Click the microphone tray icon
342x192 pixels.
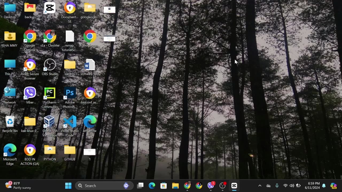[x=277, y=186]
